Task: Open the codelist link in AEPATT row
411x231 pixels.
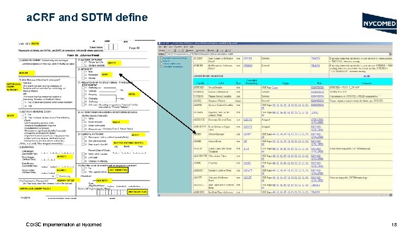Action: point(248,170)
